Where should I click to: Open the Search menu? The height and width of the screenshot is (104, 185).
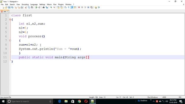point(12,5)
